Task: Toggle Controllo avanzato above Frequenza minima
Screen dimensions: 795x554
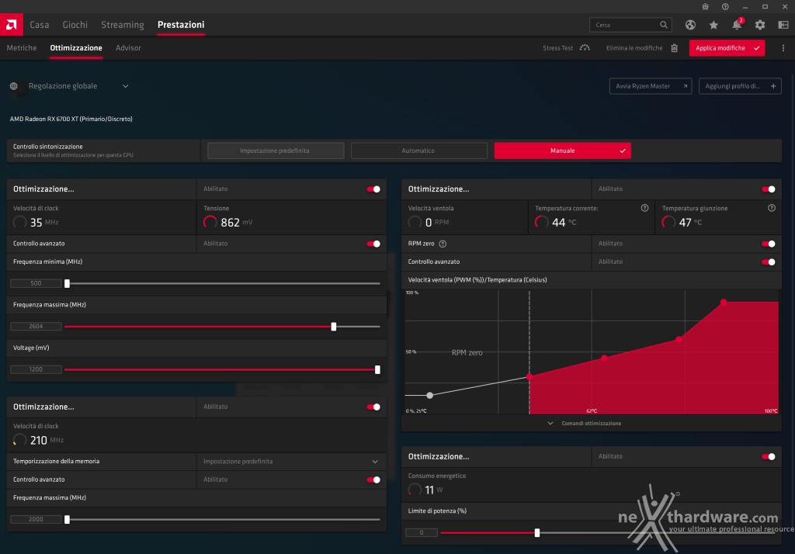Action: click(373, 244)
